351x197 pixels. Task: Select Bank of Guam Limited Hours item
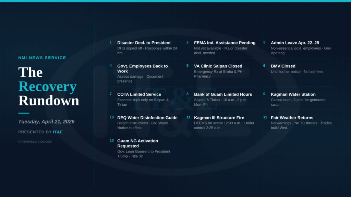(x=223, y=94)
